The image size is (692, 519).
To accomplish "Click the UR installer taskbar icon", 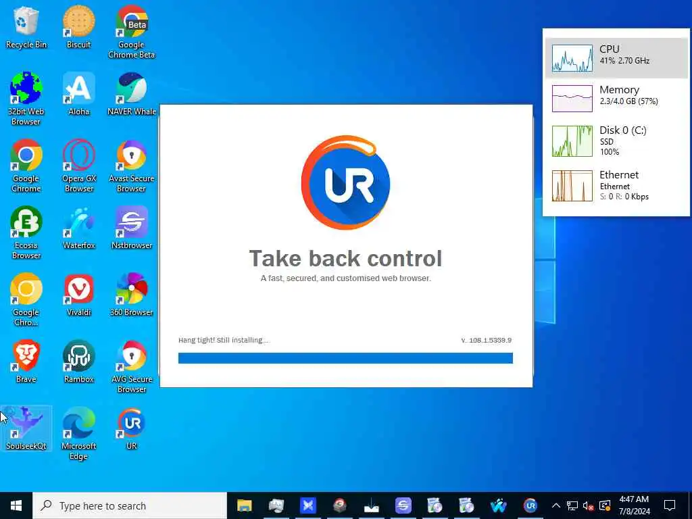I will point(530,505).
